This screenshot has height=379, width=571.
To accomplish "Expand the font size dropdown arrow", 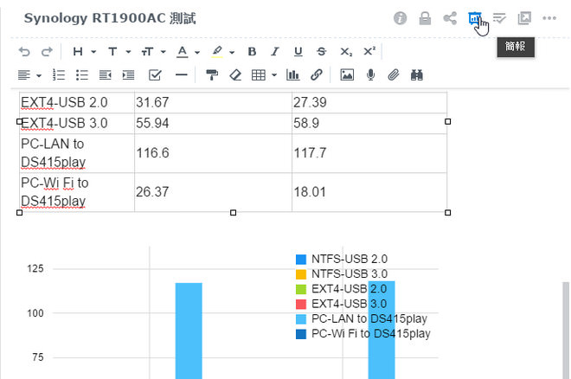I will pyautogui.click(x=164, y=52).
